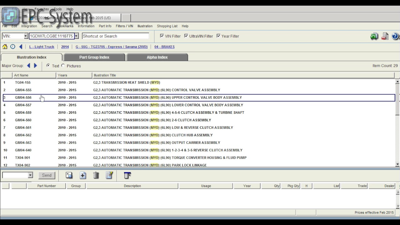Select the Illustration Index tab
The width and height of the screenshot is (400, 225).
tap(32, 57)
